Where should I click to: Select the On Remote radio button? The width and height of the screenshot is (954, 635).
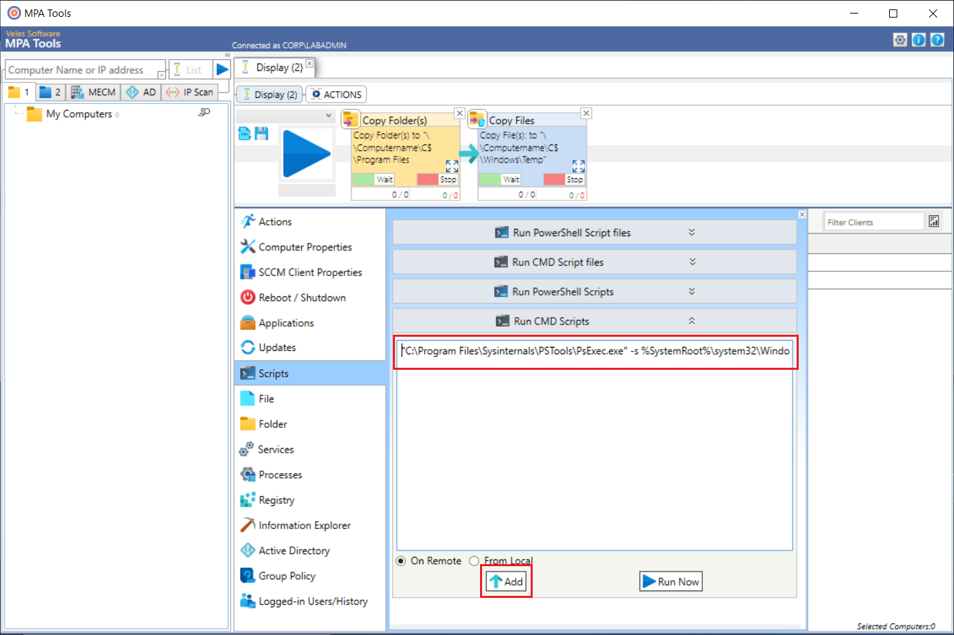(x=401, y=561)
